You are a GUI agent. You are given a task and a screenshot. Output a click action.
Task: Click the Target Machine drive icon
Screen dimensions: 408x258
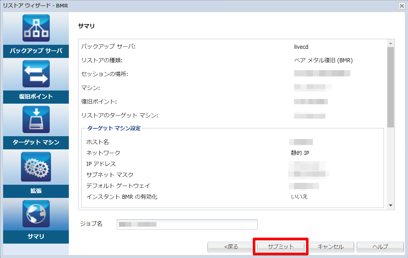36,120
